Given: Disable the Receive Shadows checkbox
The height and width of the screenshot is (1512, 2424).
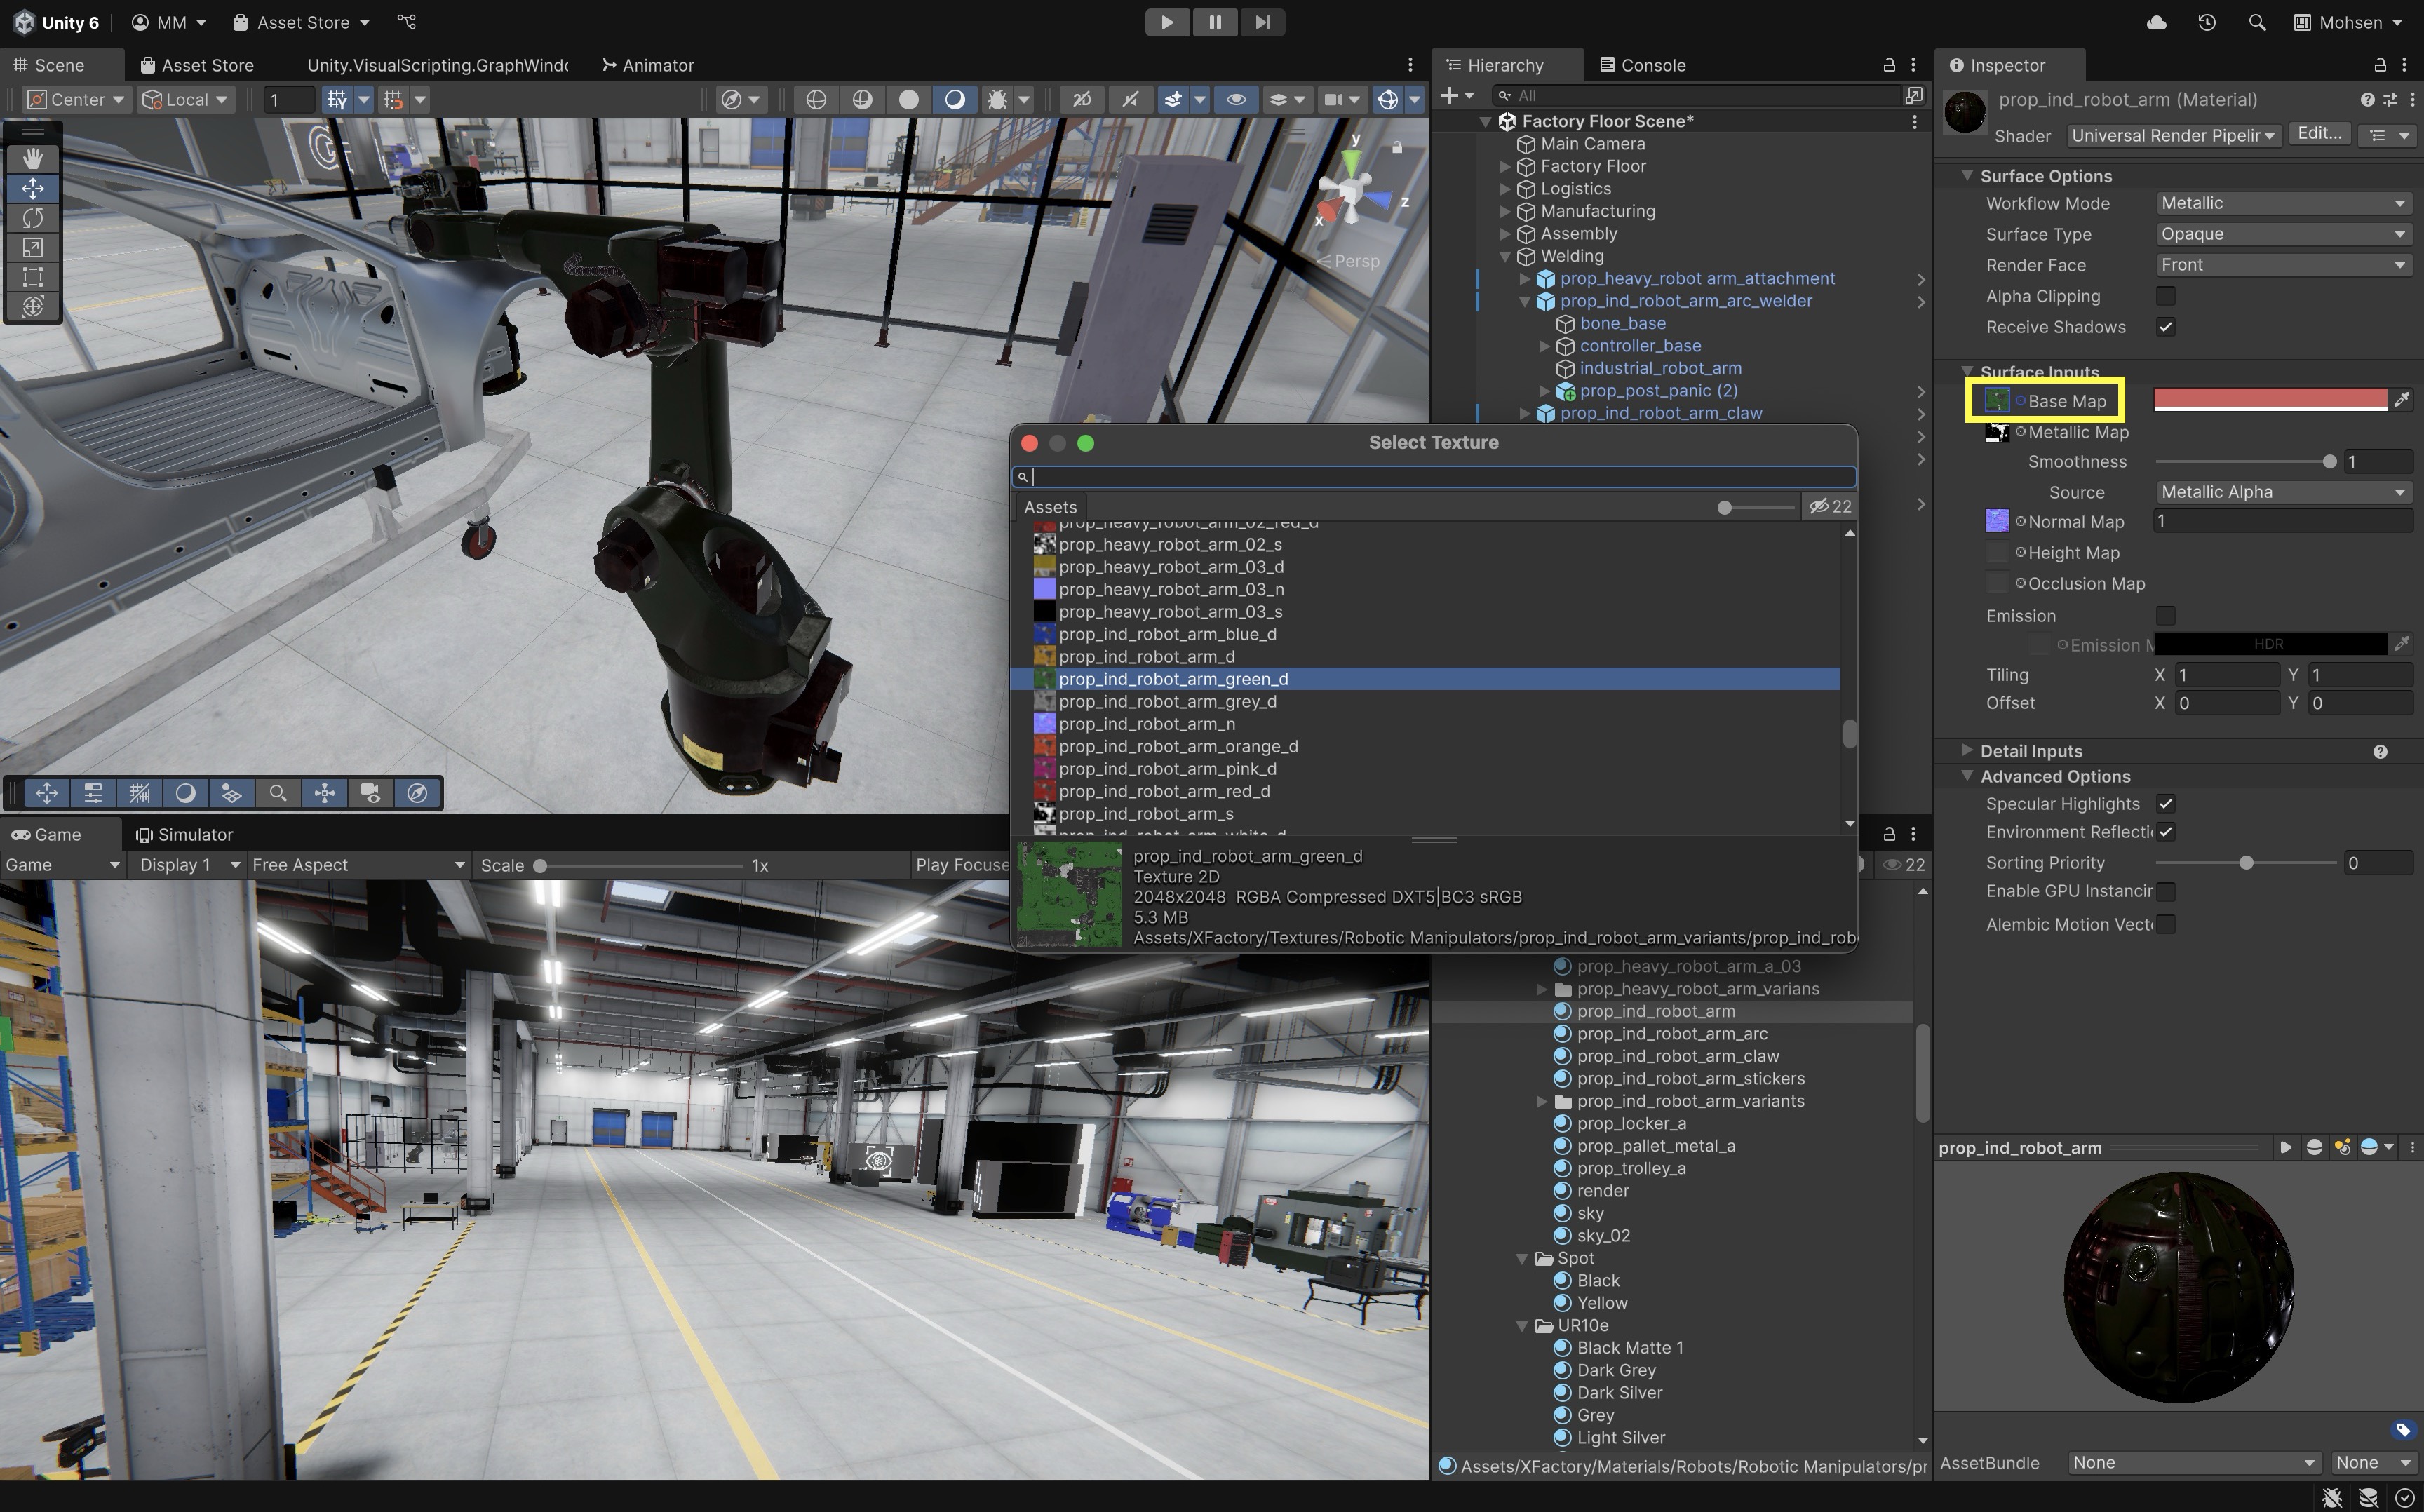Looking at the screenshot, I should tap(2165, 327).
